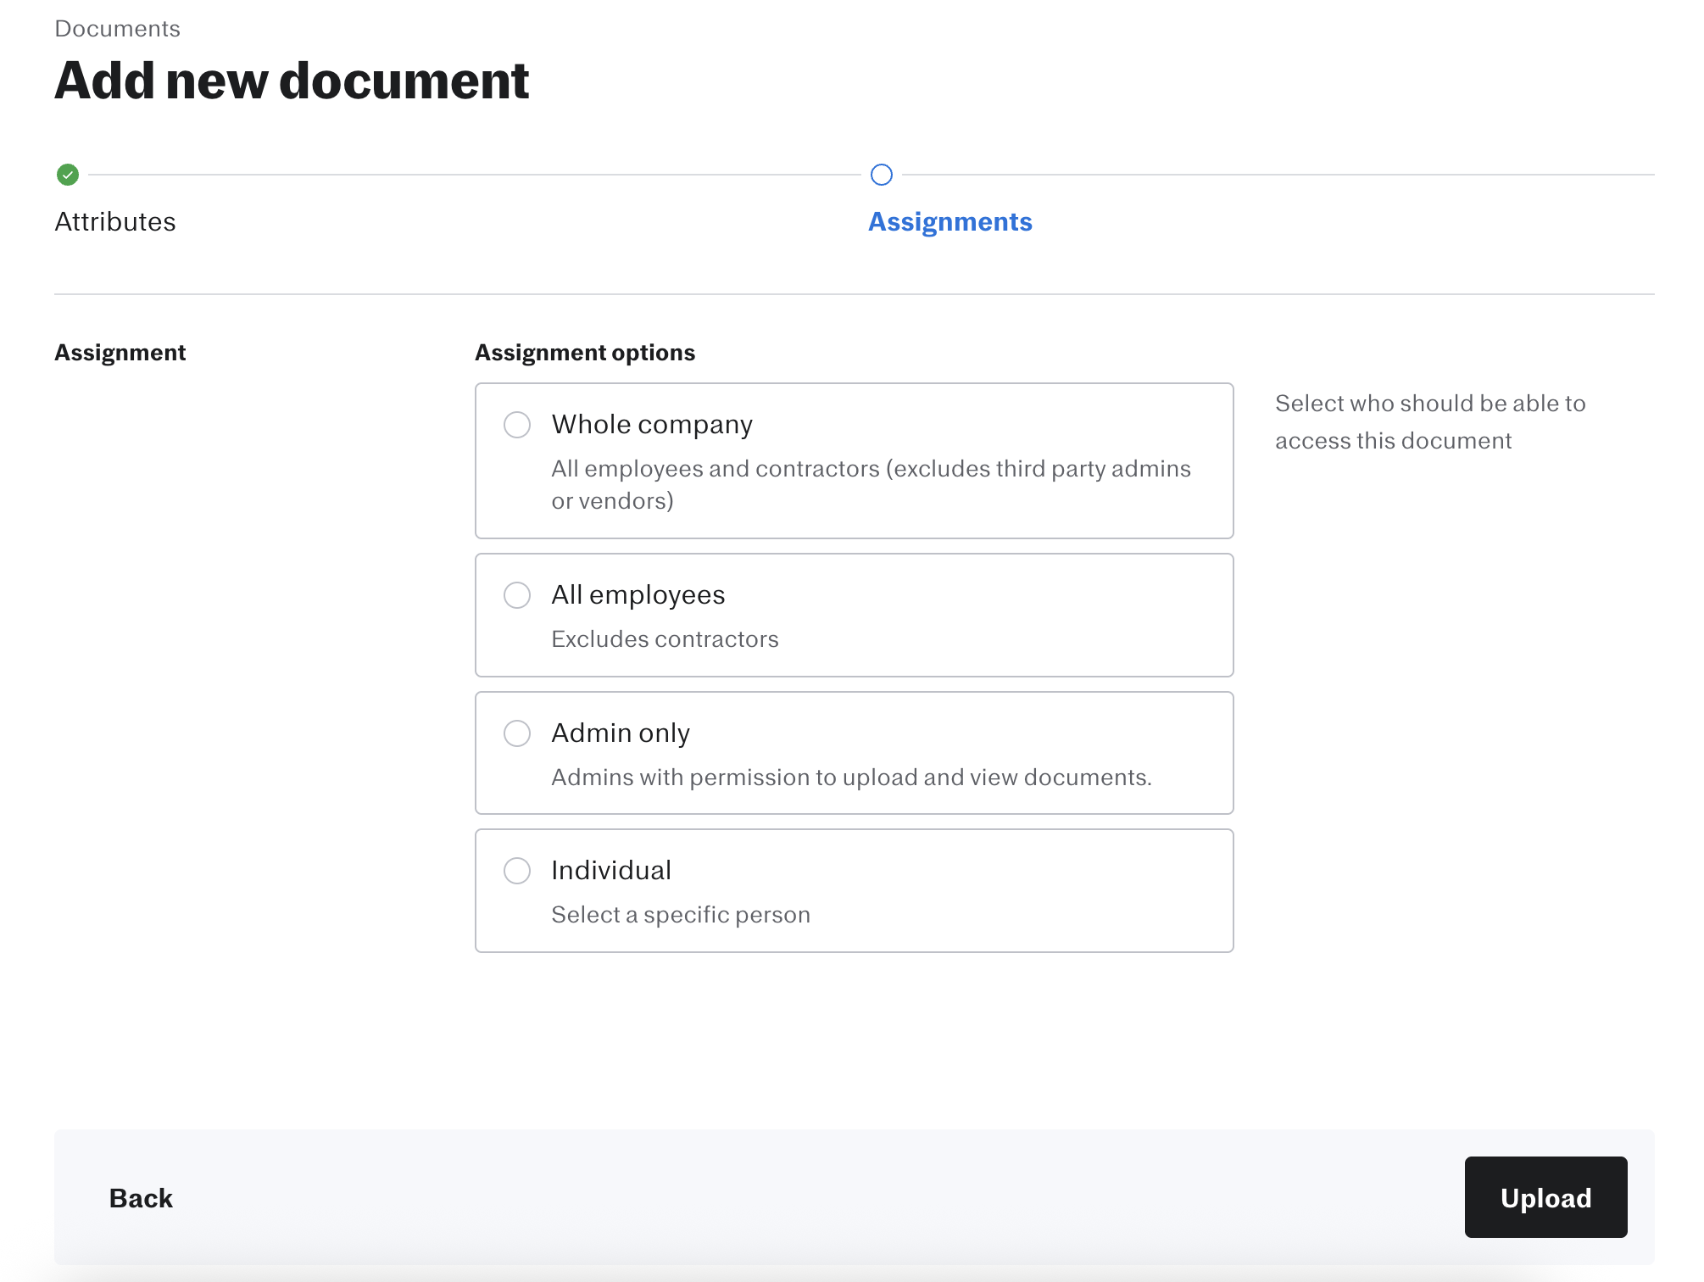This screenshot has width=1704, height=1282.
Task: Select the Whole company radio button
Action: point(517,425)
